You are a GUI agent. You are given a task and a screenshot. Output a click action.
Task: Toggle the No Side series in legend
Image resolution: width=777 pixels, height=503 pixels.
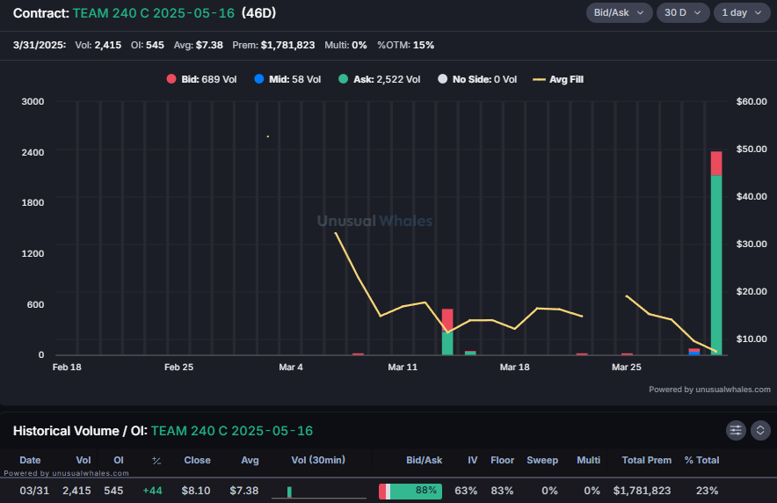[477, 79]
